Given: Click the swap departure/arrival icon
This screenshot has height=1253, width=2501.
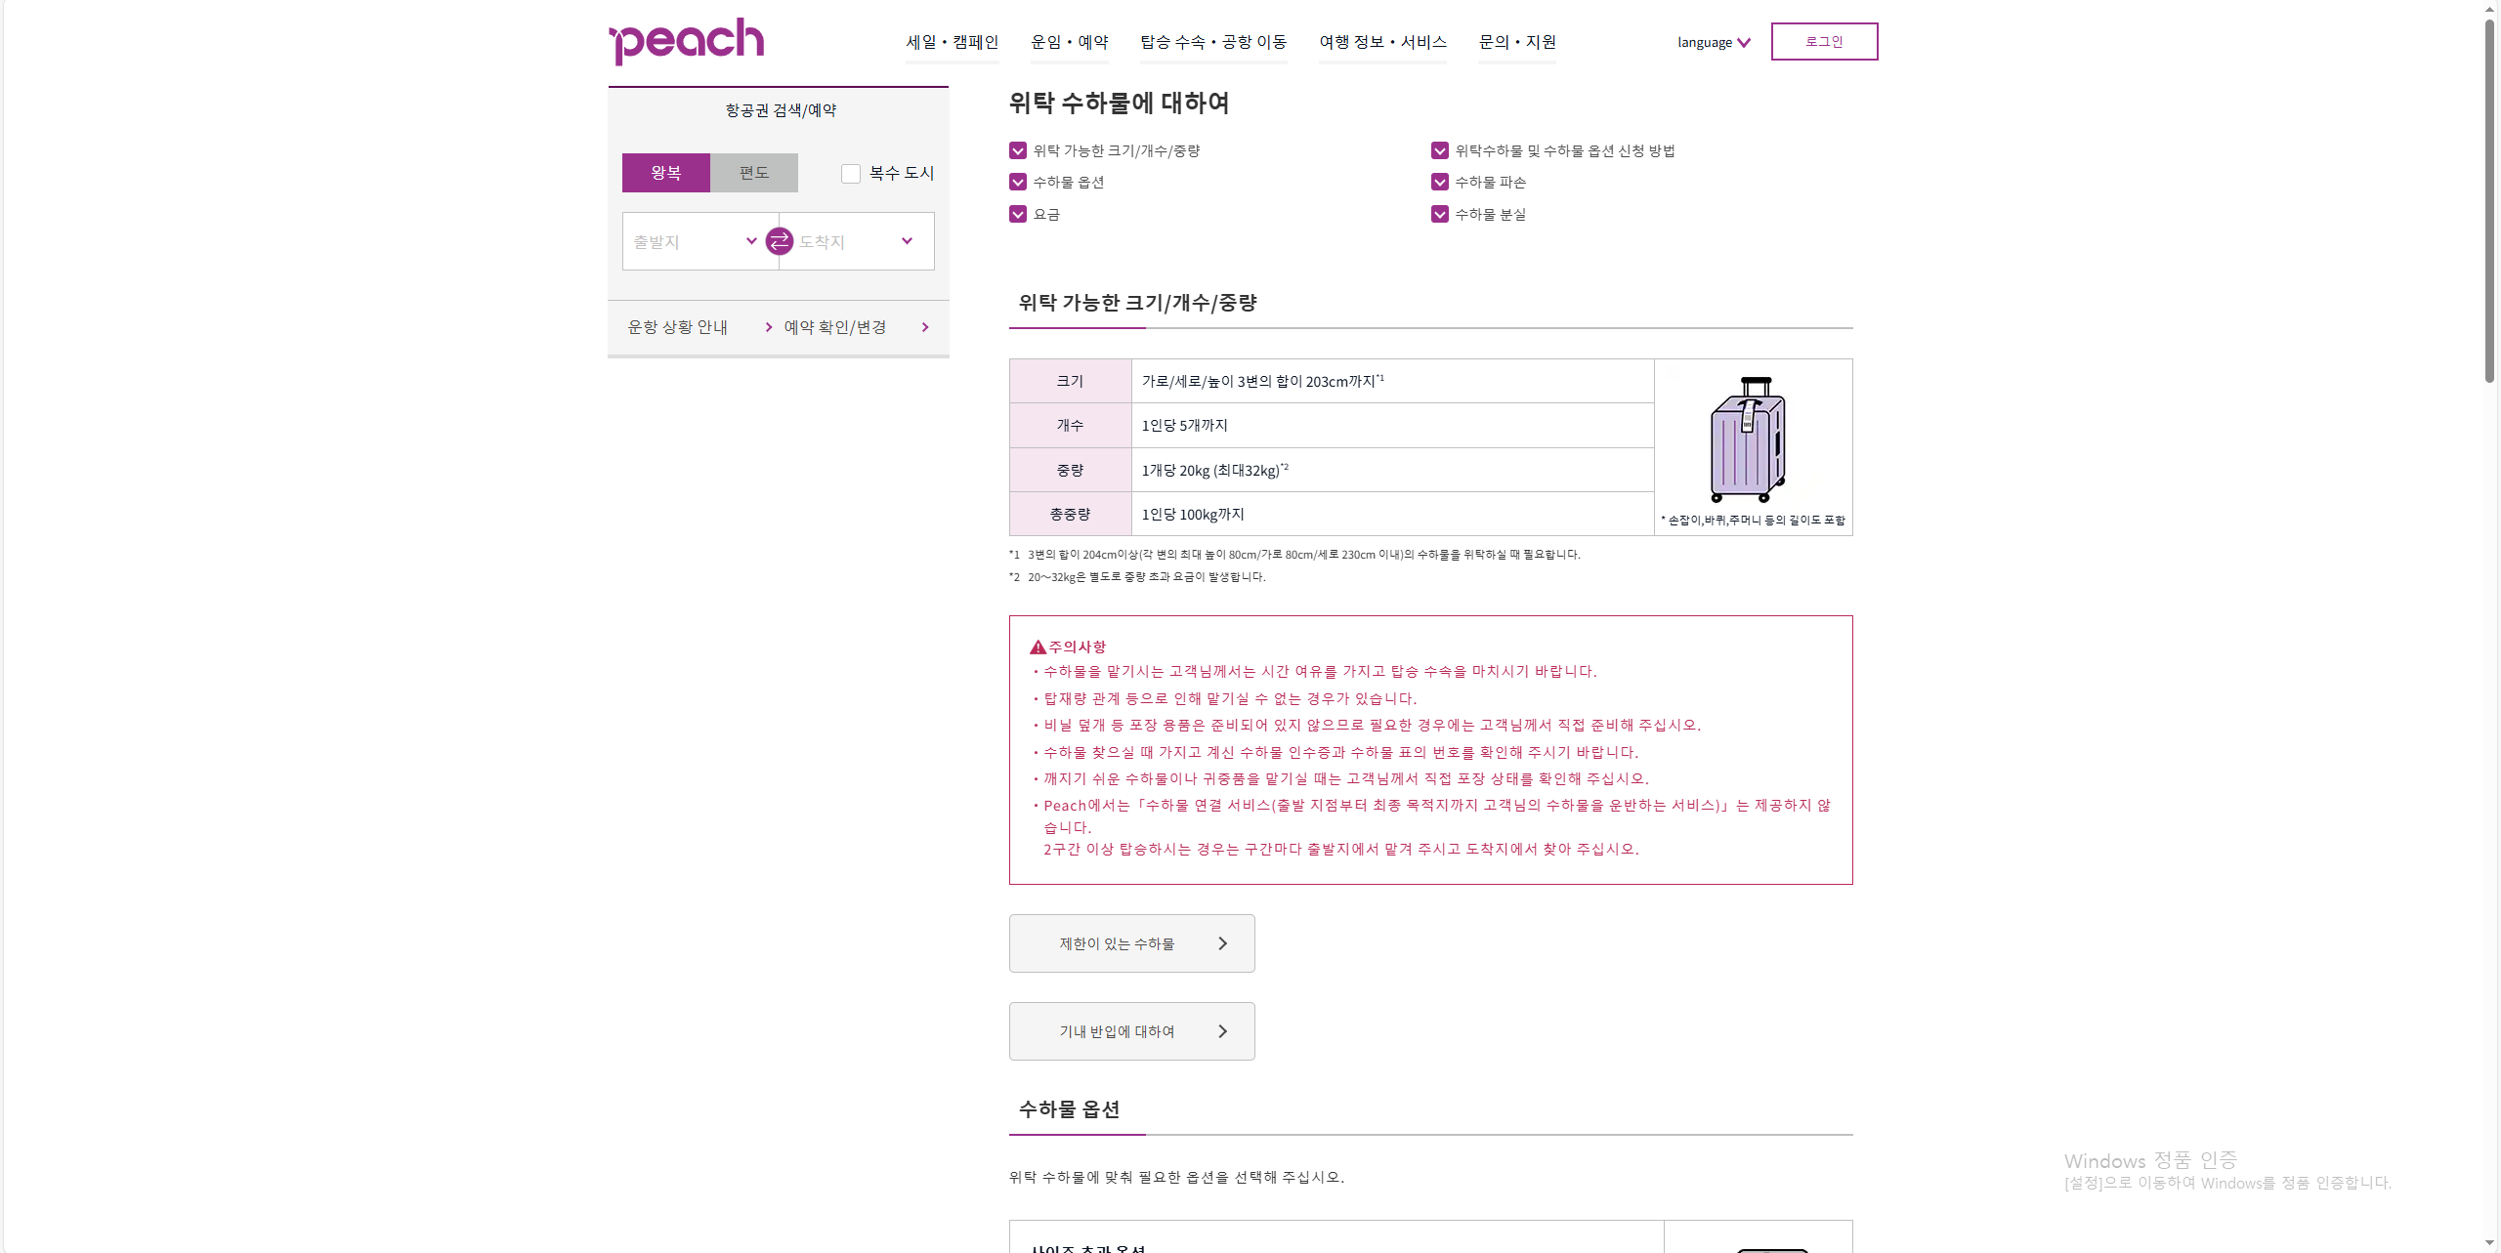Looking at the screenshot, I should click(x=779, y=241).
